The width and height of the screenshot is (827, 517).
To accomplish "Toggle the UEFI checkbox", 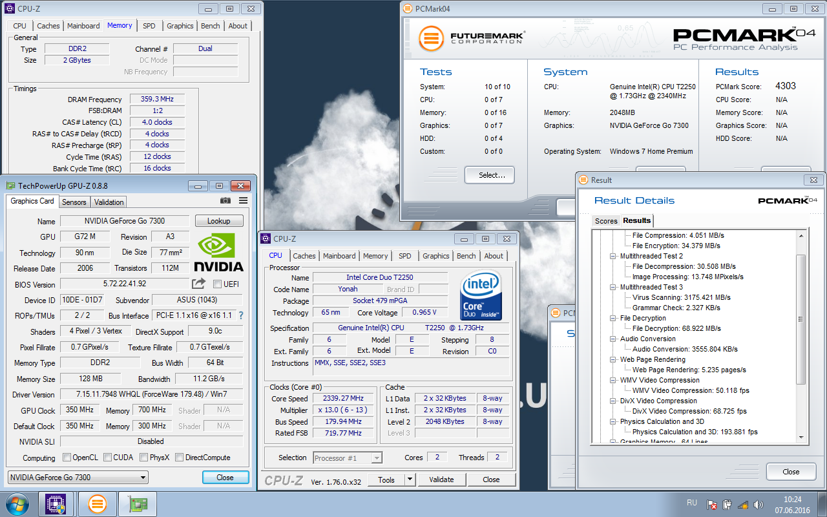I will (217, 284).
